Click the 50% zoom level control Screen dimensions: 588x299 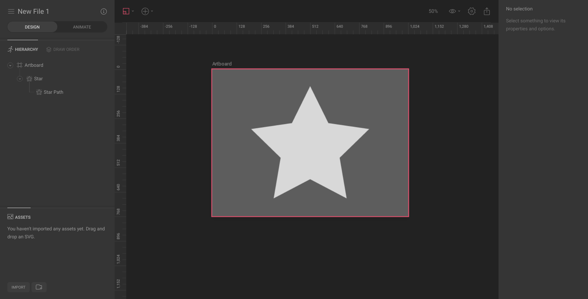pos(433,11)
